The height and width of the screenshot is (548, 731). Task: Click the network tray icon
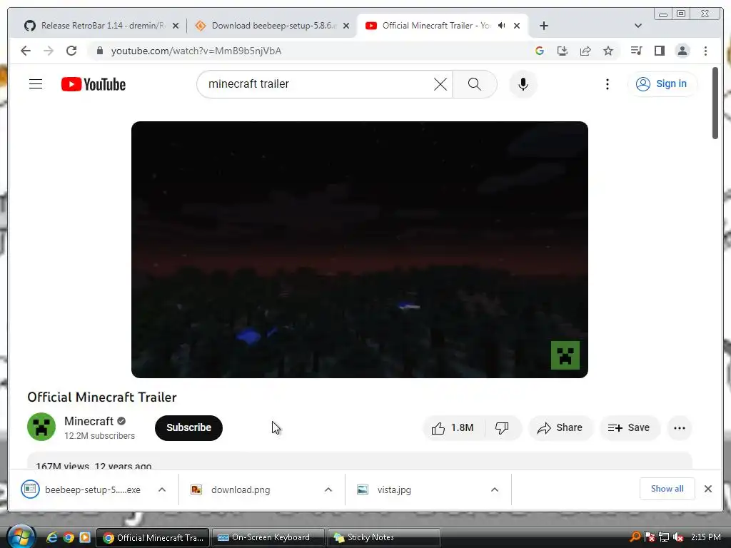(664, 537)
